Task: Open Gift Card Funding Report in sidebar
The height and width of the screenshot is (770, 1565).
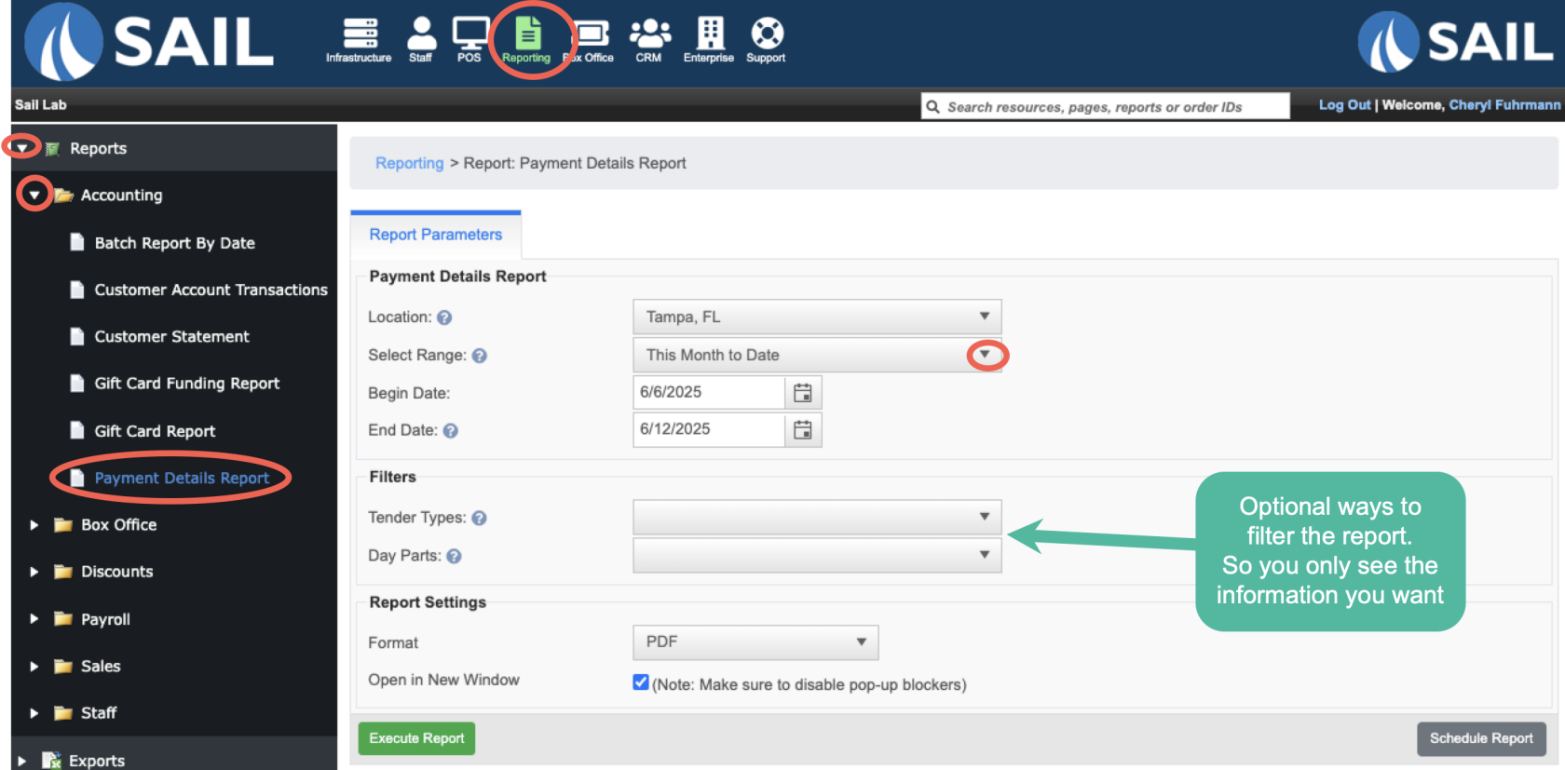Action: click(186, 384)
